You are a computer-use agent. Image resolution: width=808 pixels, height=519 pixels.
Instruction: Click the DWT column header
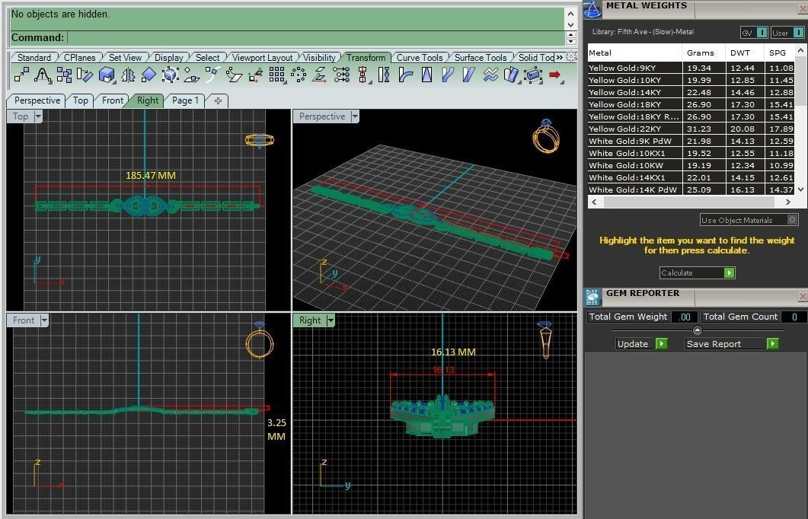click(744, 53)
